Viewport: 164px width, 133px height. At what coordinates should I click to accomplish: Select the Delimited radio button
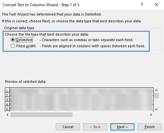(x=13, y=40)
